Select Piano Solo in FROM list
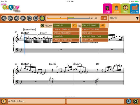Viewport: 140px width, 105px height. [66, 36]
